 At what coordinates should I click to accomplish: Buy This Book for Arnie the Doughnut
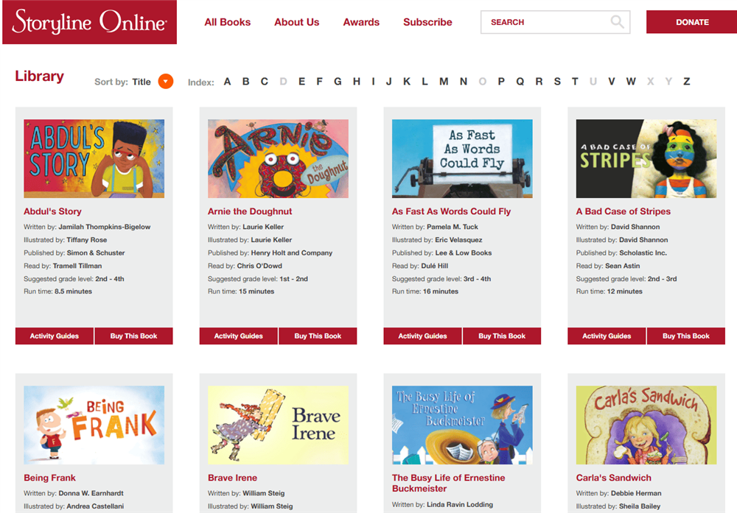[x=318, y=336]
